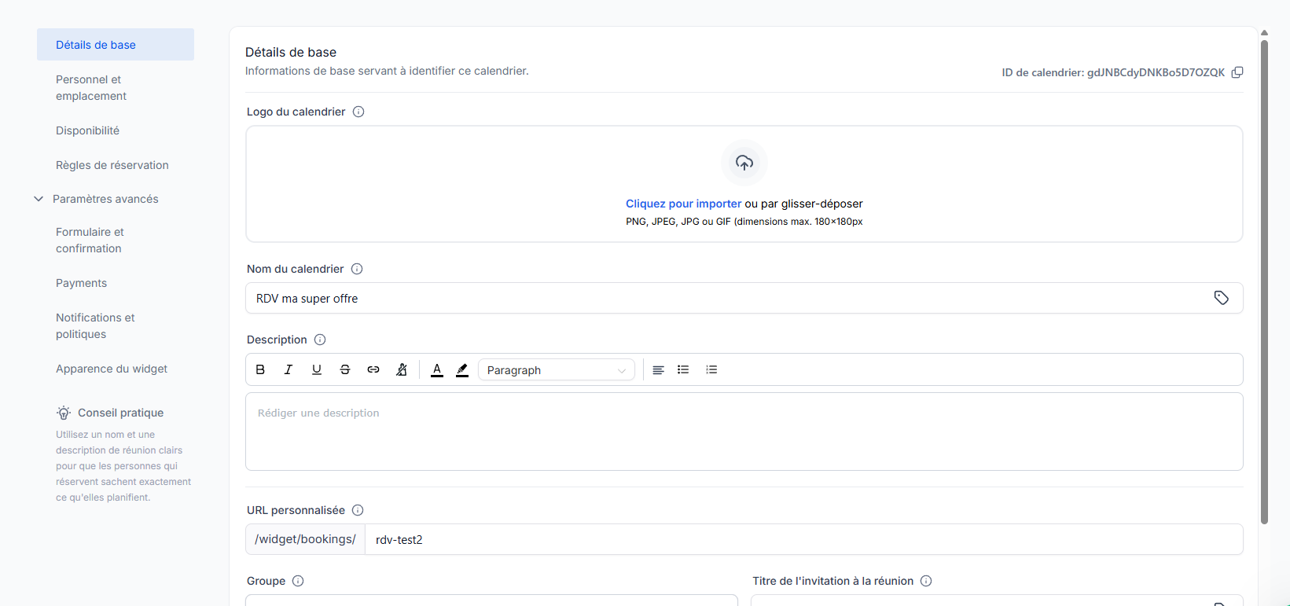Screen dimensions: 1290x606
Task: Collapse the Paramètres avancés section
Action: [x=39, y=199]
